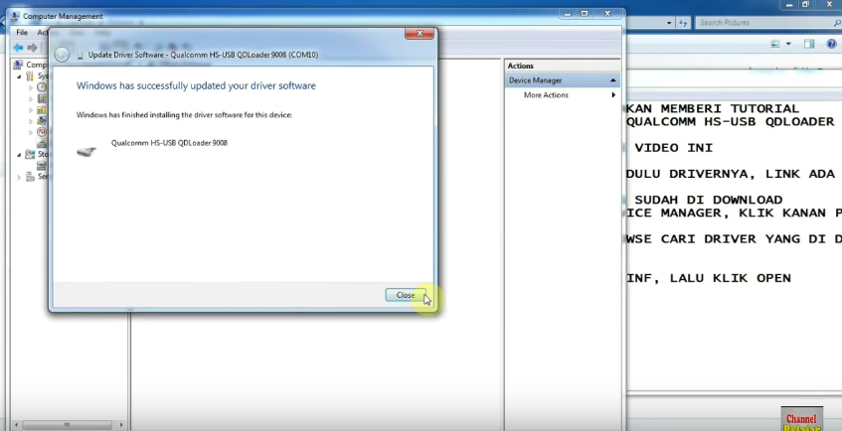
Task: Collapse the Device Manager actions section
Action: point(612,80)
